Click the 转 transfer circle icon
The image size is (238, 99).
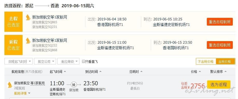pyautogui.click(x=74, y=85)
